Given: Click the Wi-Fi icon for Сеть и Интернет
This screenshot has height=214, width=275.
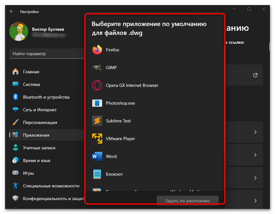Looking at the screenshot, I should coord(16,109).
